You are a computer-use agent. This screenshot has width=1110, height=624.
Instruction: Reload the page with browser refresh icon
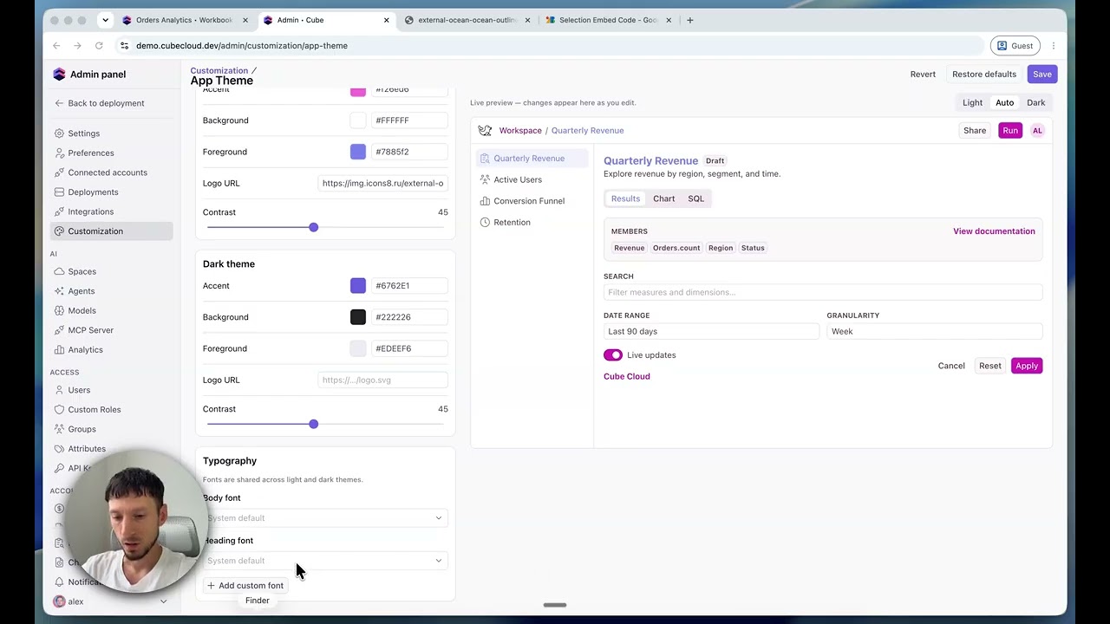coord(99,46)
